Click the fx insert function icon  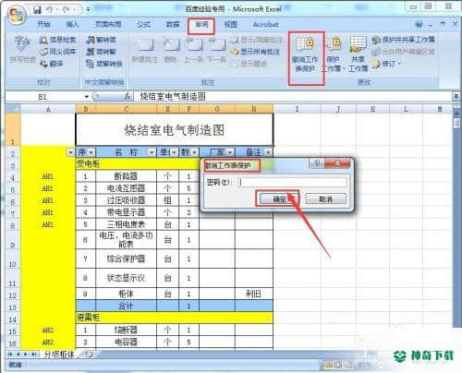tap(128, 97)
